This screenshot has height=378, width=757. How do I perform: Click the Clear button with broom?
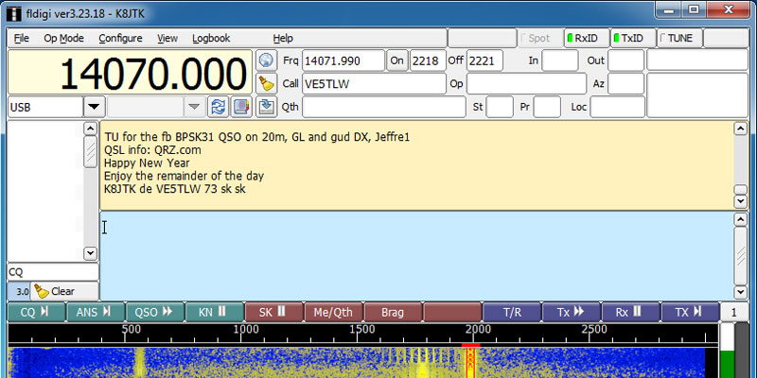coord(54,291)
